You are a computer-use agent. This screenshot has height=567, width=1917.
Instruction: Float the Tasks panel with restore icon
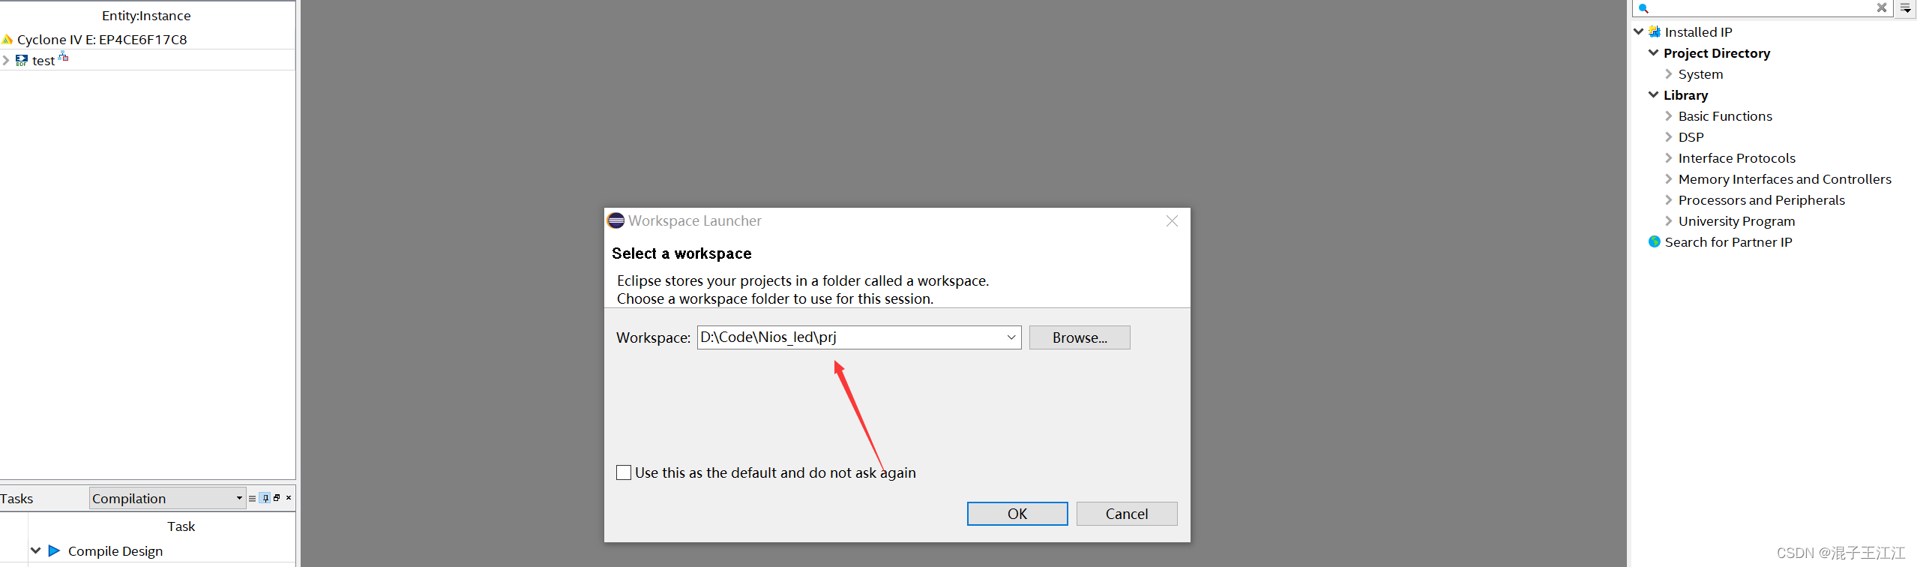tap(277, 498)
